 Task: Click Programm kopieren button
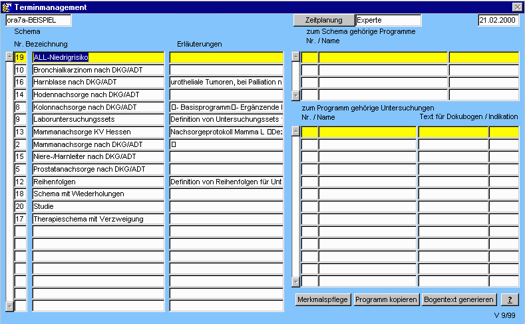386,299
